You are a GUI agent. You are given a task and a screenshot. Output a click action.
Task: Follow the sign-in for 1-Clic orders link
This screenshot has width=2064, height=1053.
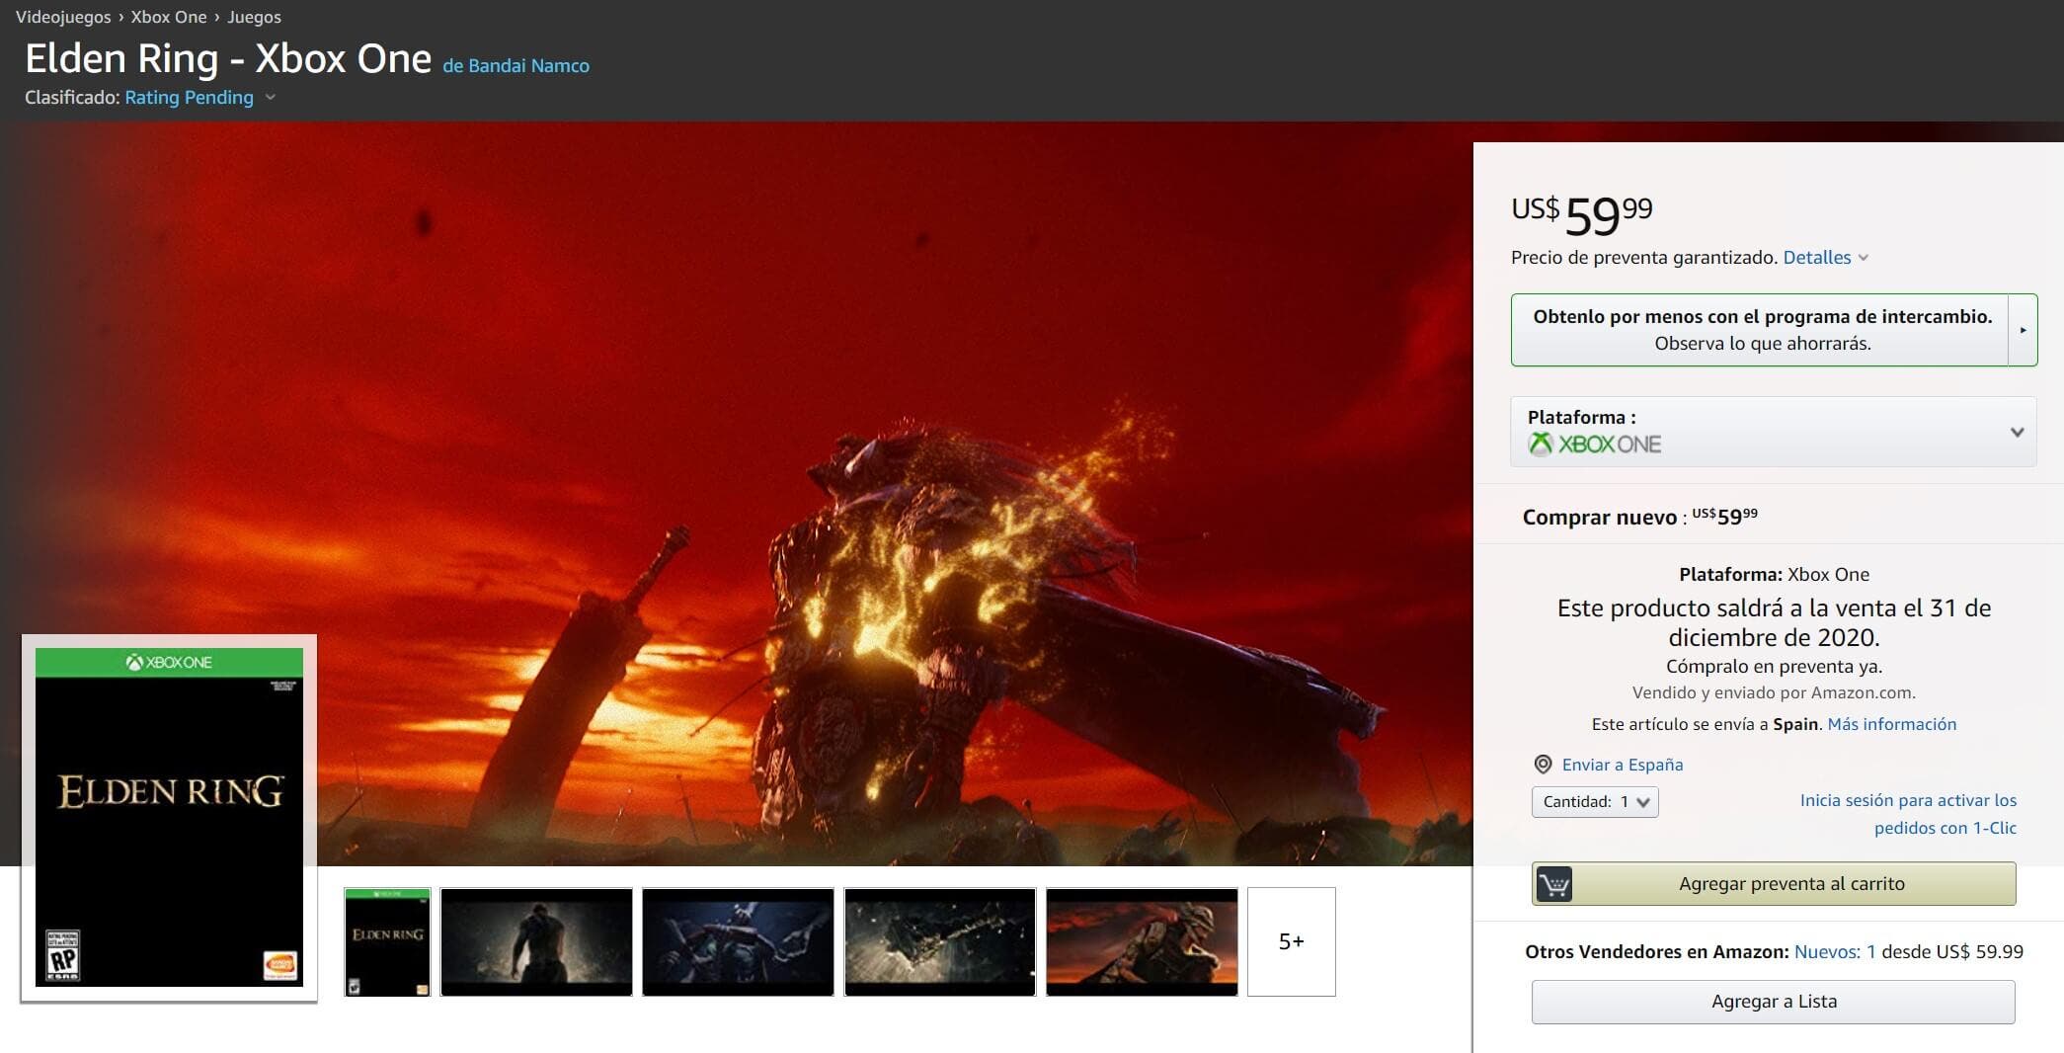click(1908, 814)
